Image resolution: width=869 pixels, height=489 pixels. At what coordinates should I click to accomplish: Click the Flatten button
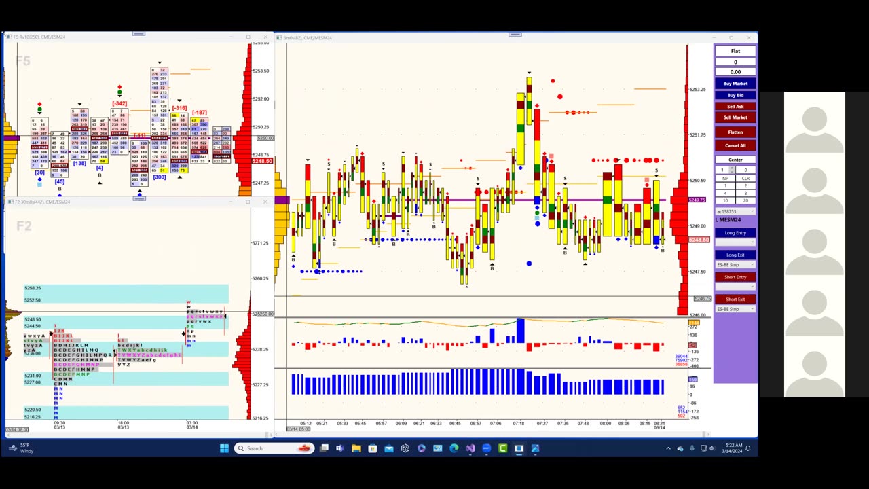(735, 132)
